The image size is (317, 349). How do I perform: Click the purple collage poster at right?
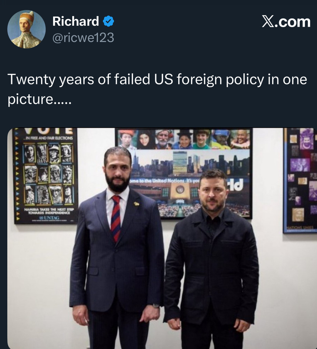coord(300,181)
